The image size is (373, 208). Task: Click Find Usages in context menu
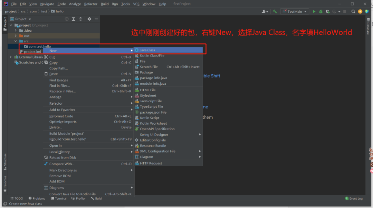click(88, 80)
